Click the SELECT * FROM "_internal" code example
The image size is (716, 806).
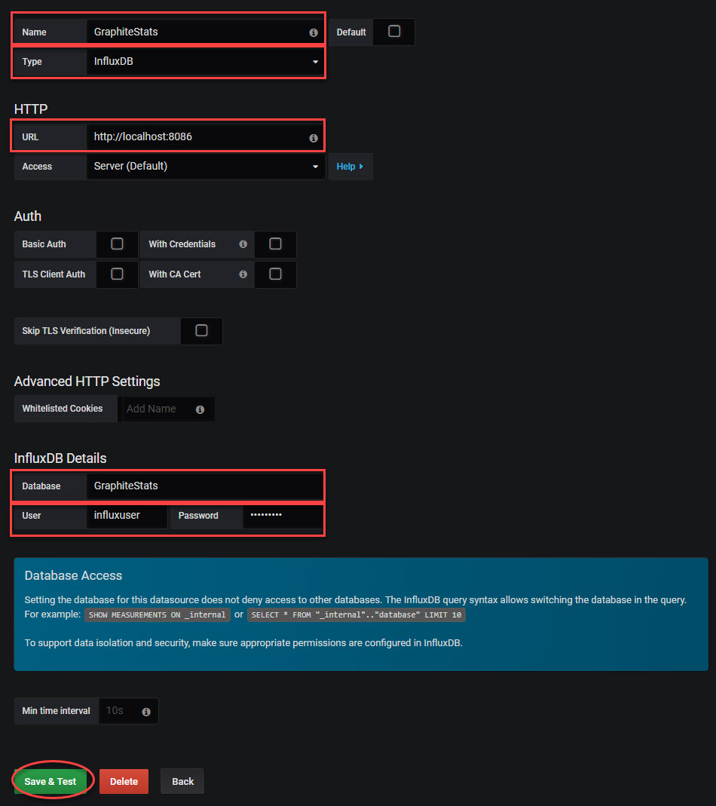point(356,614)
